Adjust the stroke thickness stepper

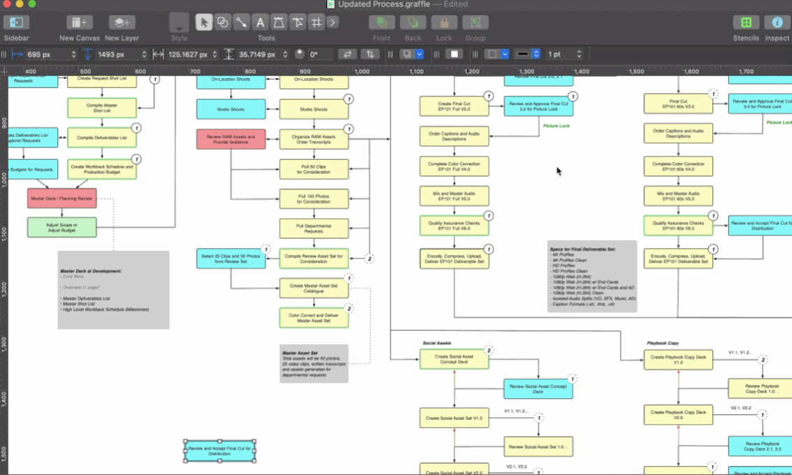coord(579,54)
